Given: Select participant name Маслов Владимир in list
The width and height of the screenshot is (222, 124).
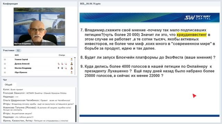Looking at the screenshot, I should (23, 68).
